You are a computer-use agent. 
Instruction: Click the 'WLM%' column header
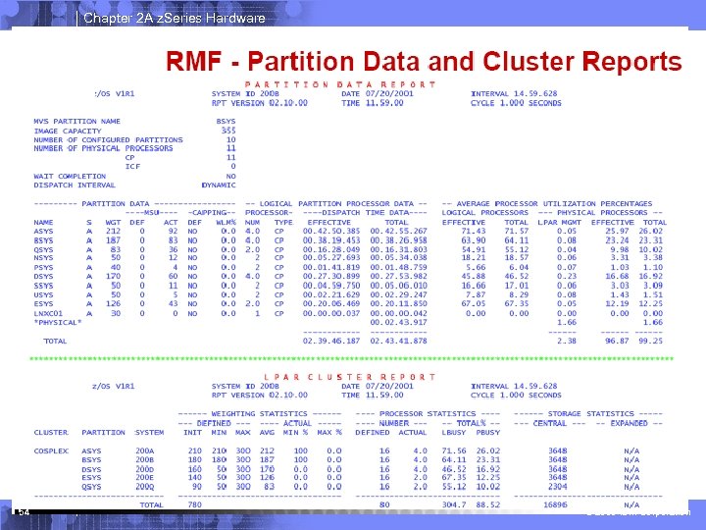click(227, 222)
